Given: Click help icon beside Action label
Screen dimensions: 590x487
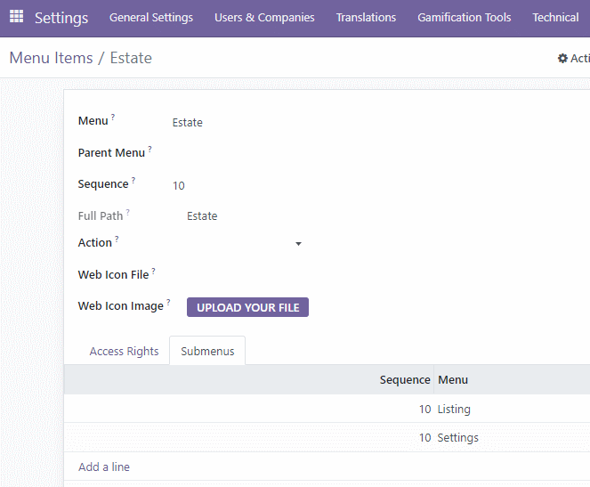Looking at the screenshot, I should [117, 239].
